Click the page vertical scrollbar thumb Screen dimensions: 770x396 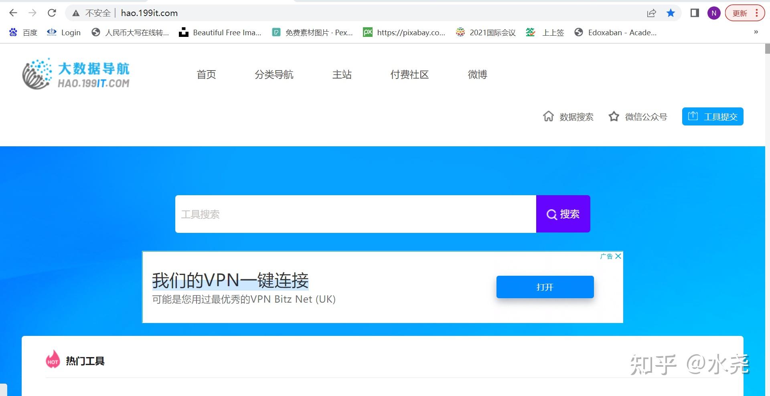[767, 48]
